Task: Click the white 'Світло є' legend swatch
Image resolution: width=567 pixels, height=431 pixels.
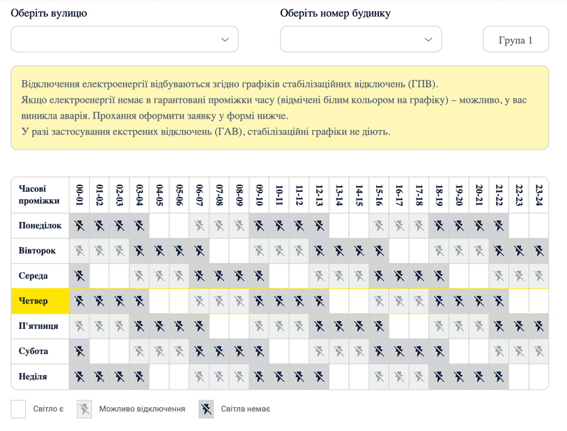Action: click(19, 409)
